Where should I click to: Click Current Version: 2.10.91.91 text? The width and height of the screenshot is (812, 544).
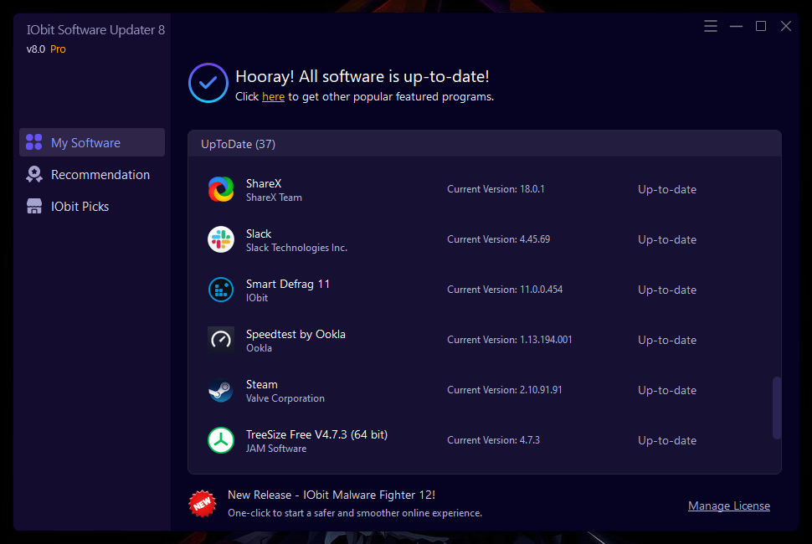point(505,390)
